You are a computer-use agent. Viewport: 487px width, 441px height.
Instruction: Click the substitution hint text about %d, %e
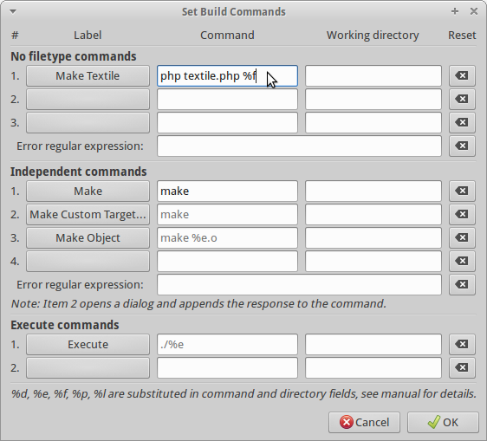tap(243, 394)
